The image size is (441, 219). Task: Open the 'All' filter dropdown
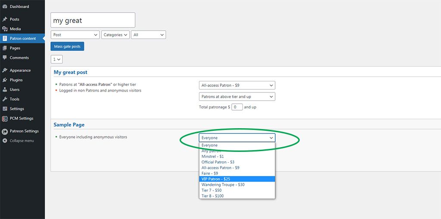point(149,35)
